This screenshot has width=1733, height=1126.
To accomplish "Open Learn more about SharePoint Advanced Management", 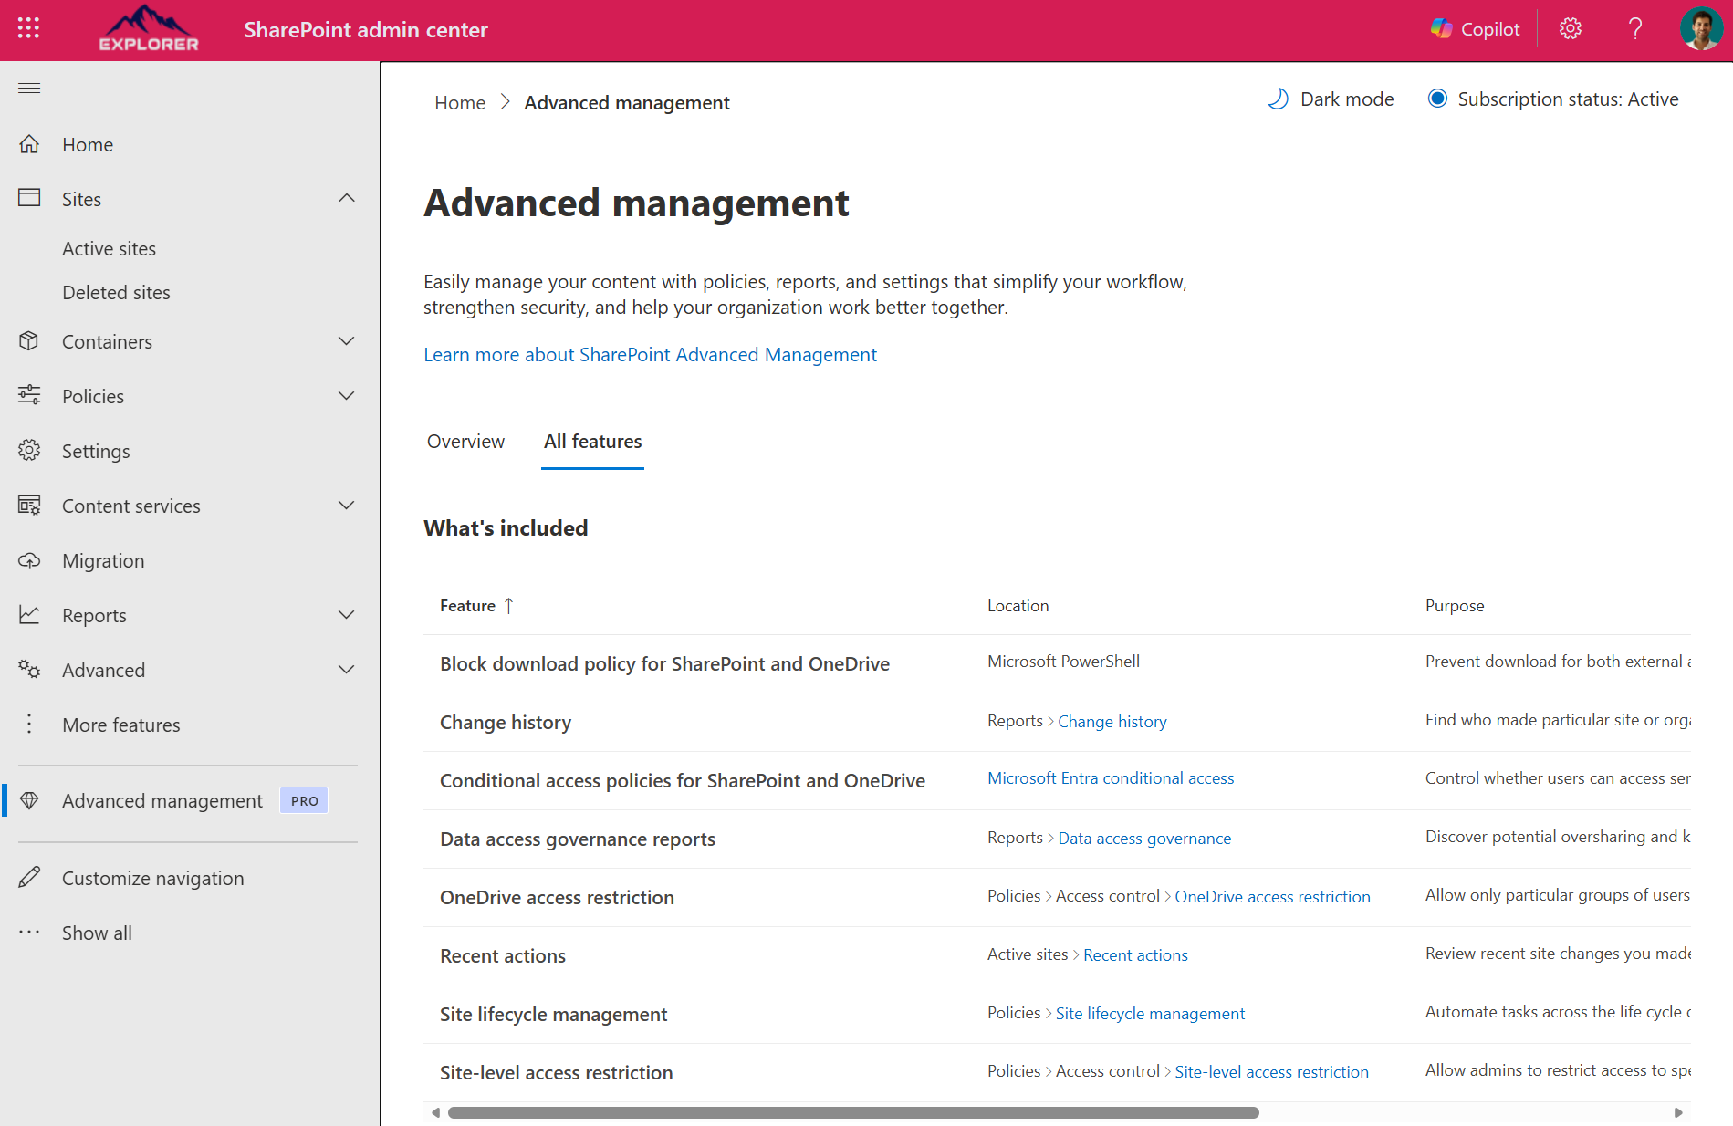I will tap(650, 354).
